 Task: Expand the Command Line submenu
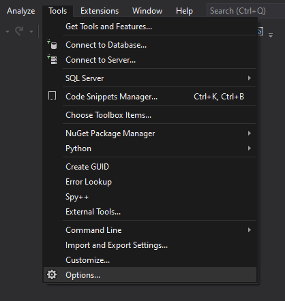150,230
